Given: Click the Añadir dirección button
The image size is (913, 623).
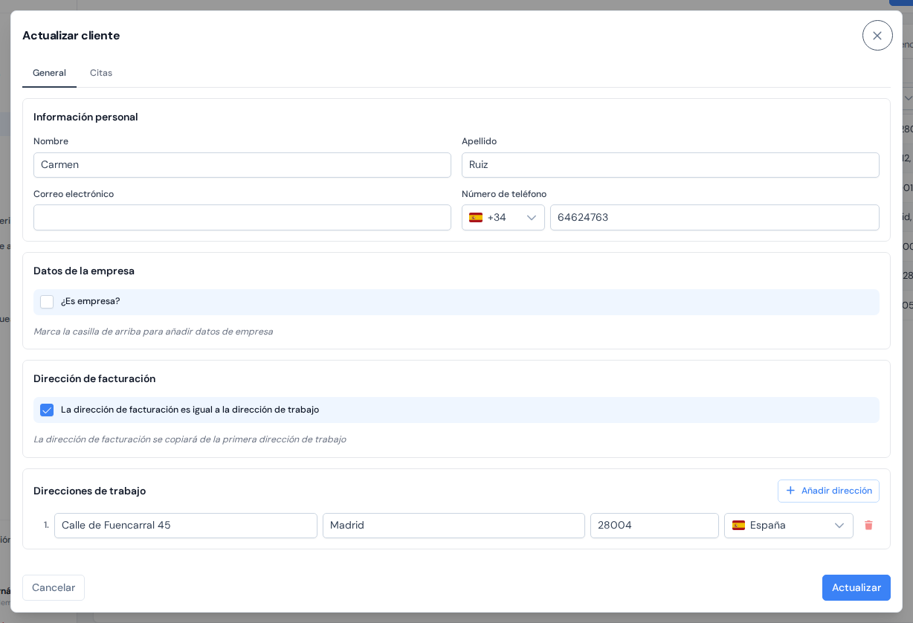Looking at the screenshot, I should [x=828, y=491].
